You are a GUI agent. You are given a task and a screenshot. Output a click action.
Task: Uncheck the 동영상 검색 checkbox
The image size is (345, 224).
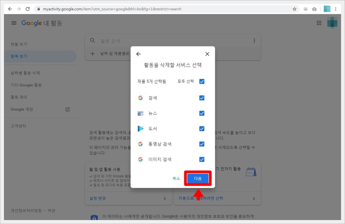(202, 144)
